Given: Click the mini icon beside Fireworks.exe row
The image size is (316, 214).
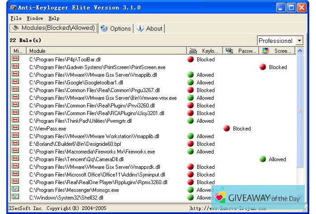Looking at the screenshot, I should tap(15, 152).
